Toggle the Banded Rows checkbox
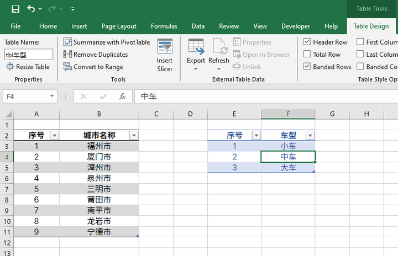 tap(307, 66)
